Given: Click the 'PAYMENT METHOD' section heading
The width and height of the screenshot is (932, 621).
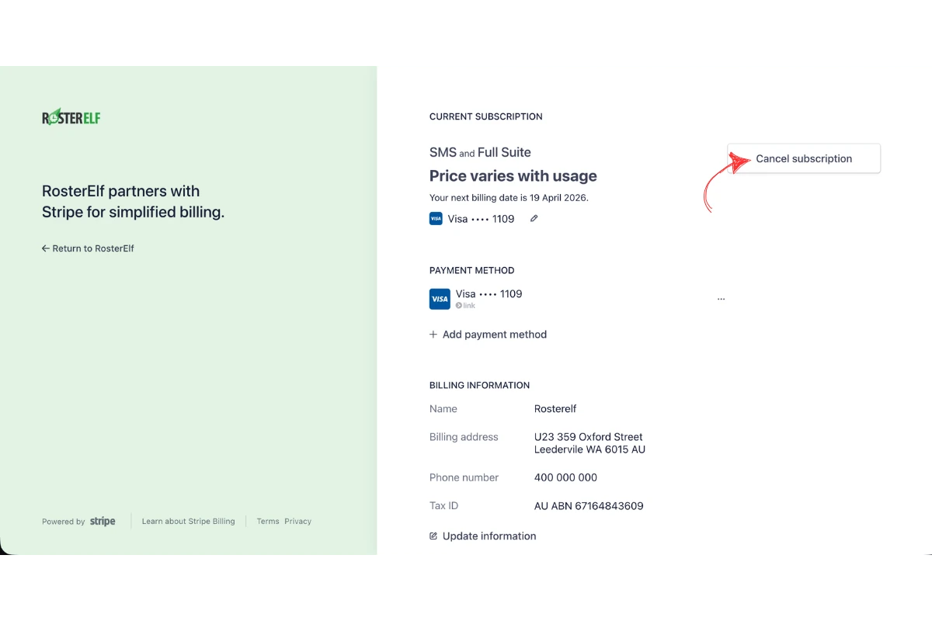Looking at the screenshot, I should pyautogui.click(x=472, y=271).
